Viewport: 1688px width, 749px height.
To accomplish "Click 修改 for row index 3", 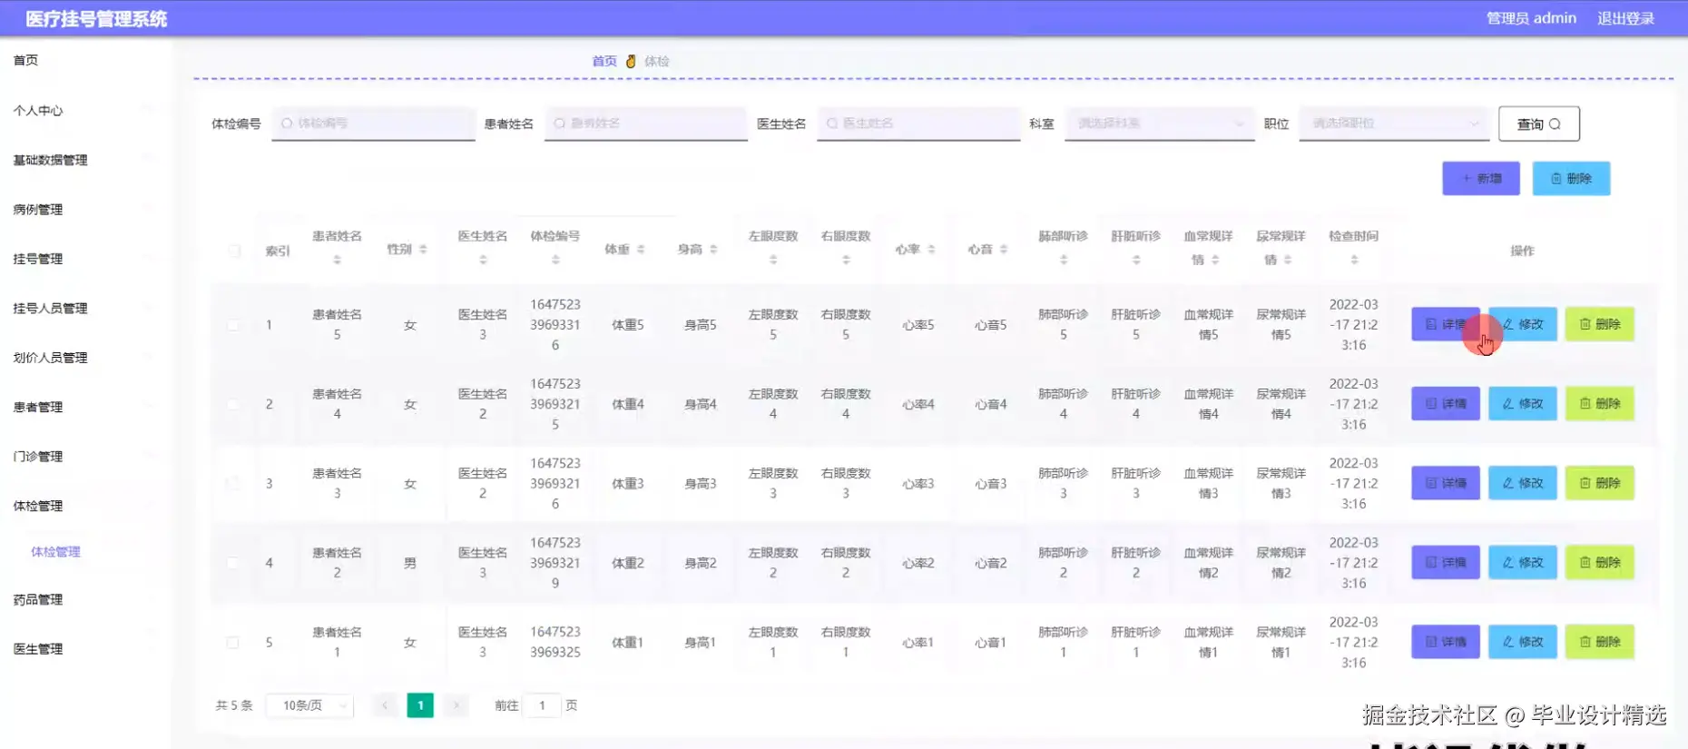I will tap(1522, 483).
